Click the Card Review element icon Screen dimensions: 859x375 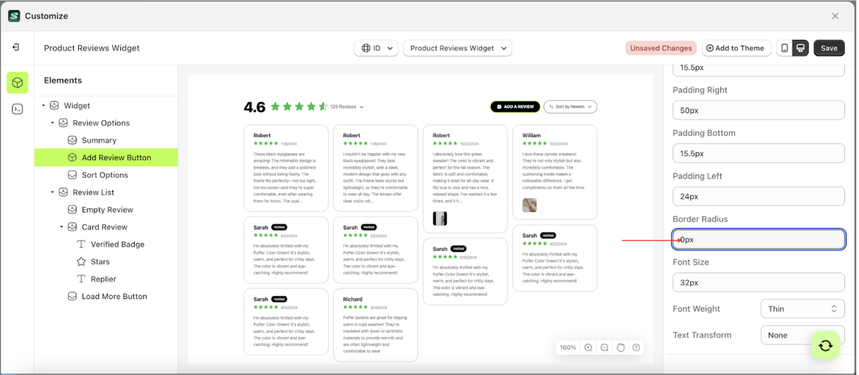pos(72,227)
